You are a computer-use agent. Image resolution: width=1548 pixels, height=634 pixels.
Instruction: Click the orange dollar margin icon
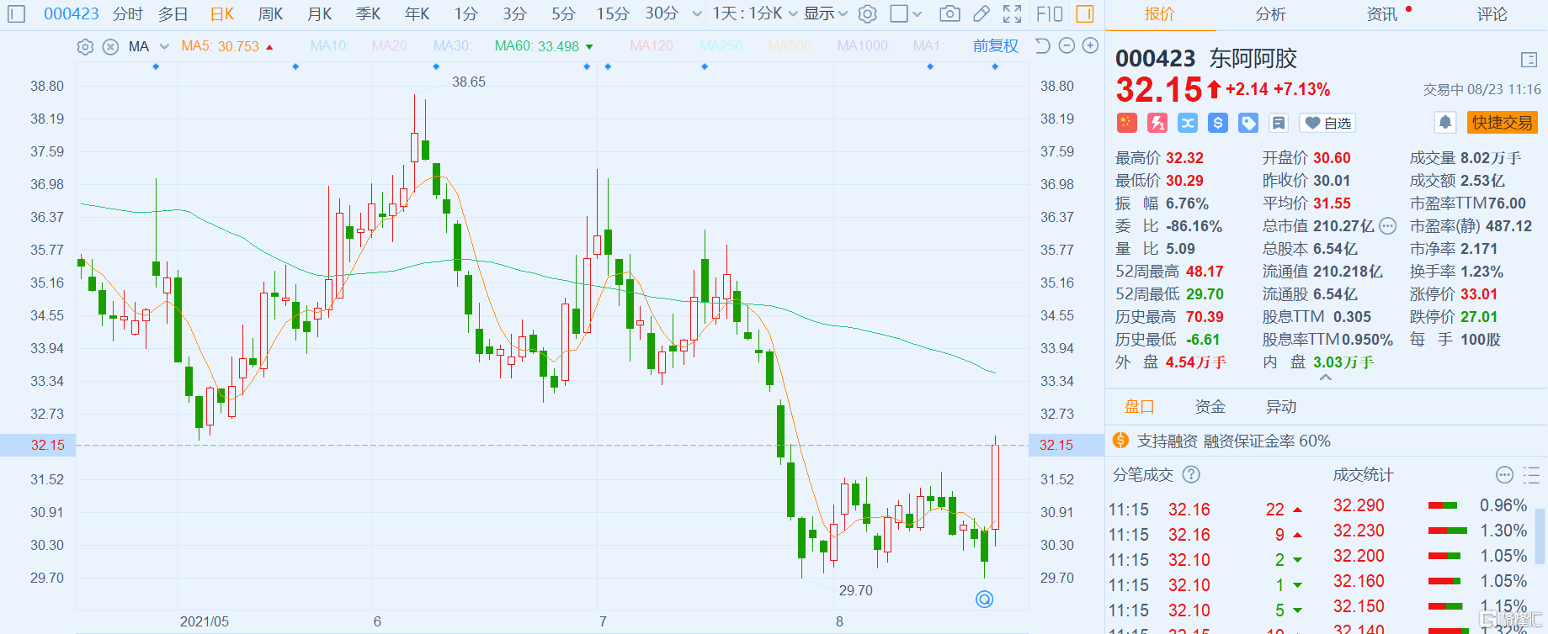1120,440
